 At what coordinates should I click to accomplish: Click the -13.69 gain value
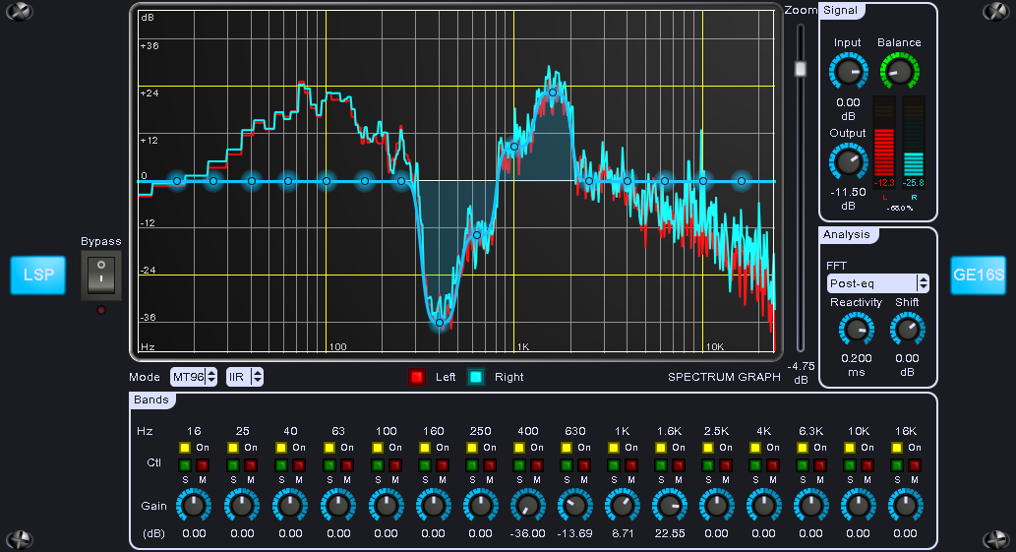pos(574,534)
